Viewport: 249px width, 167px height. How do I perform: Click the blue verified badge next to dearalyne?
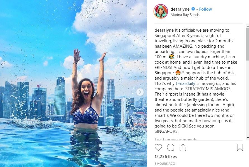tap(193, 9)
